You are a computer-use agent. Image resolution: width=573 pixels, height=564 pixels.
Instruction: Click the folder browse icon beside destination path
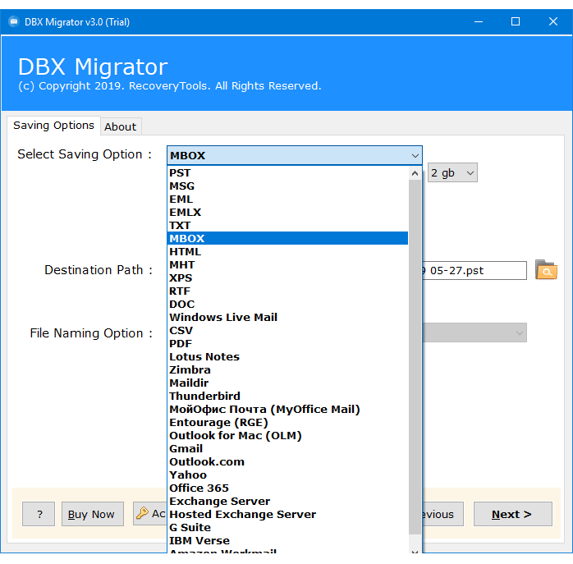coord(546,270)
